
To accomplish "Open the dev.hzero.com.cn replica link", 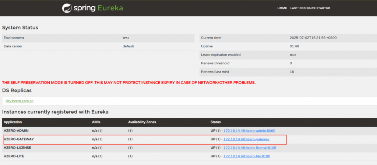I will (x=20, y=101).
